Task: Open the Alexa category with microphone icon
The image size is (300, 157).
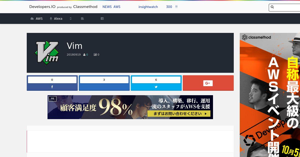Action: coord(56,18)
